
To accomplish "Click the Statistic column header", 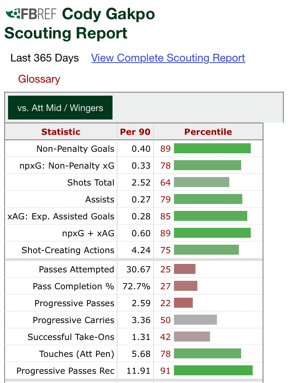I will [61, 132].
